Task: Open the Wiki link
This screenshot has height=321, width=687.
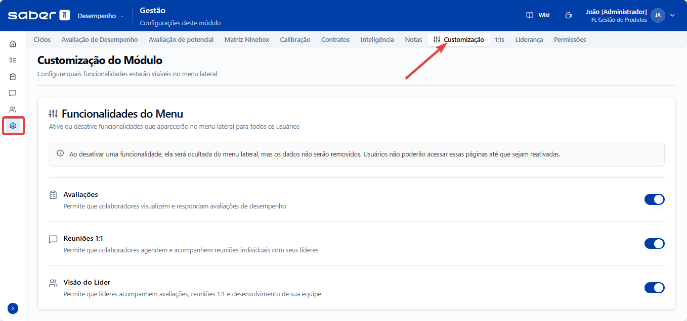Action: pos(538,15)
